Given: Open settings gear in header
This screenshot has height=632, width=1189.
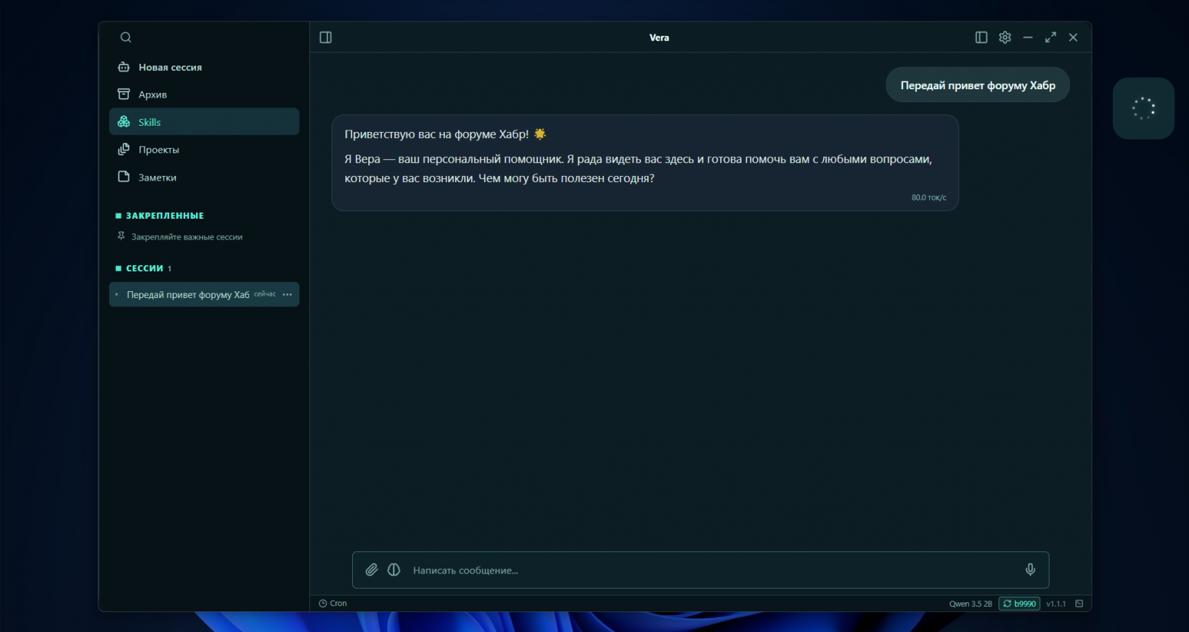Looking at the screenshot, I should [1005, 37].
